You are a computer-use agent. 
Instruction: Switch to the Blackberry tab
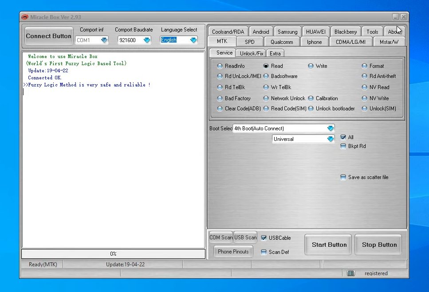pos(346,32)
